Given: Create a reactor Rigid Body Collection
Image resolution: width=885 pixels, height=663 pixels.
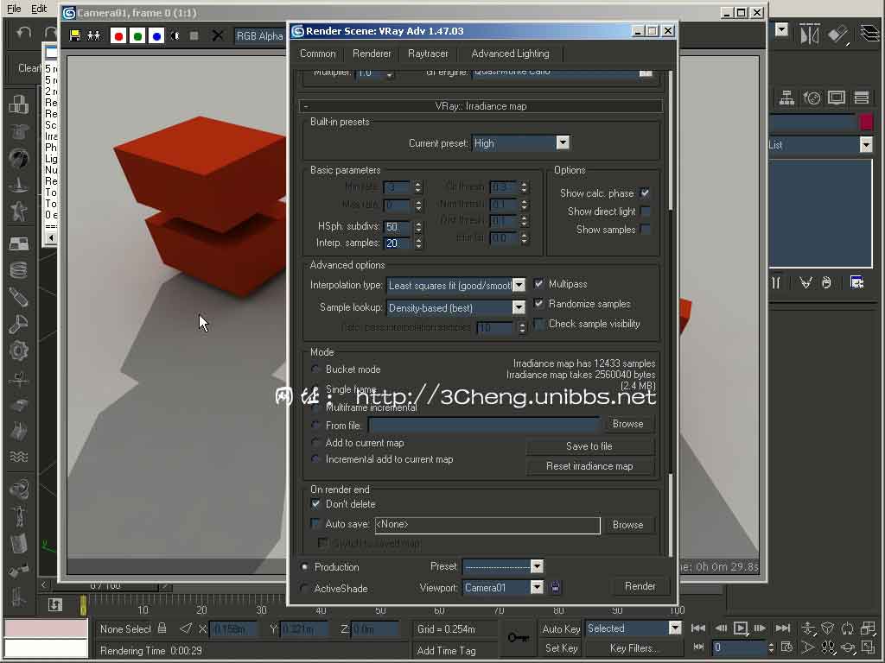Looking at the screenshot, I should point(19,104).
